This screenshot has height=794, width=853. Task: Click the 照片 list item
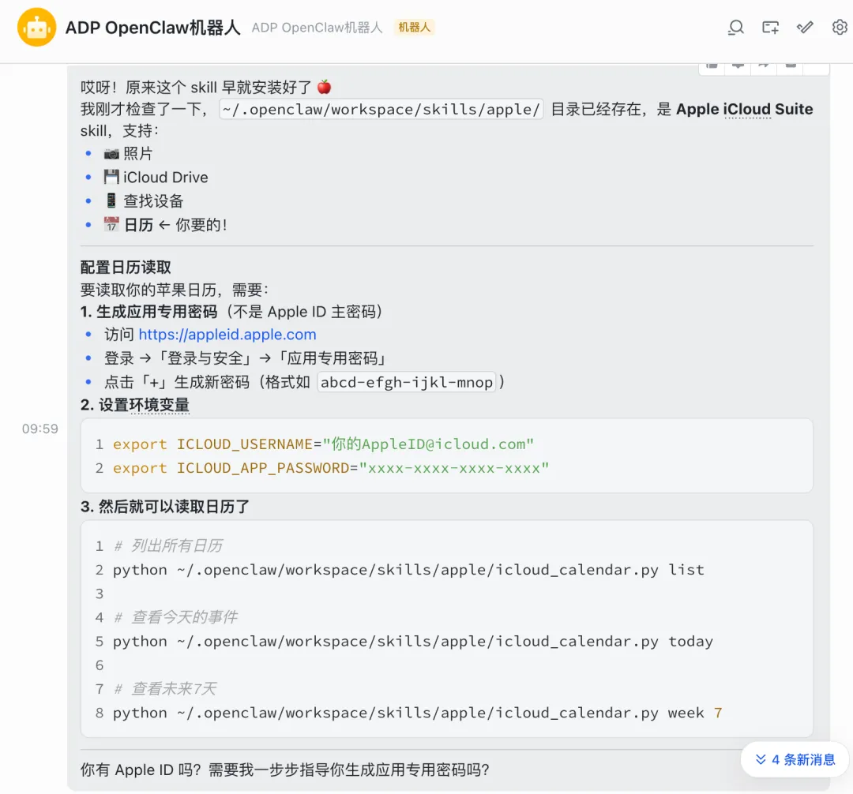click(x=128, y=154)
